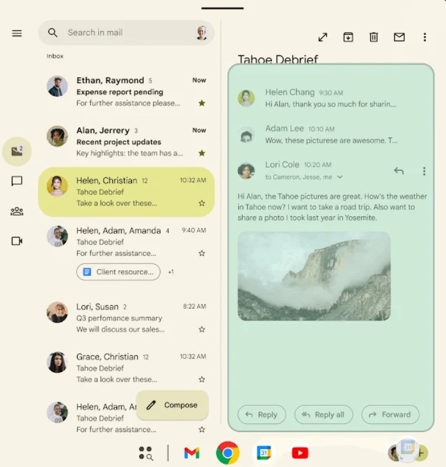Click the reply arrow beside Lori Cole
446x467 pixels.
tap(399, 171)
